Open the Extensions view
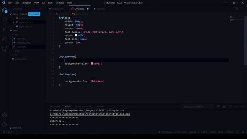 click(4, 48)
